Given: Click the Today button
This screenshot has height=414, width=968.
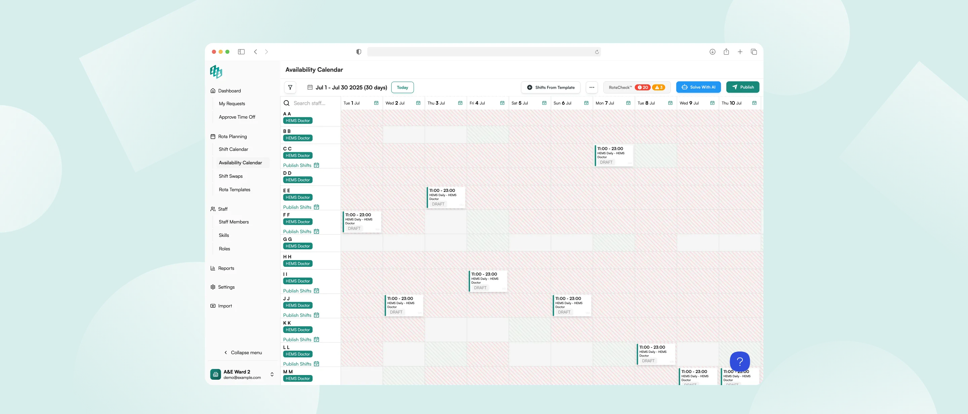Looking at the screenshot, I should pos(402,87).
